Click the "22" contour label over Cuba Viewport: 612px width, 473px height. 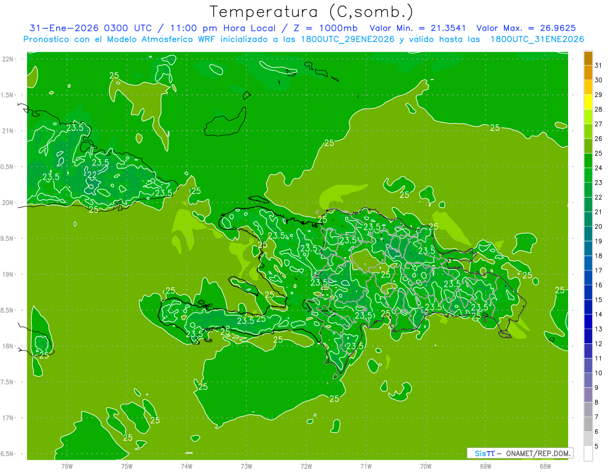[x=92, y=175]
